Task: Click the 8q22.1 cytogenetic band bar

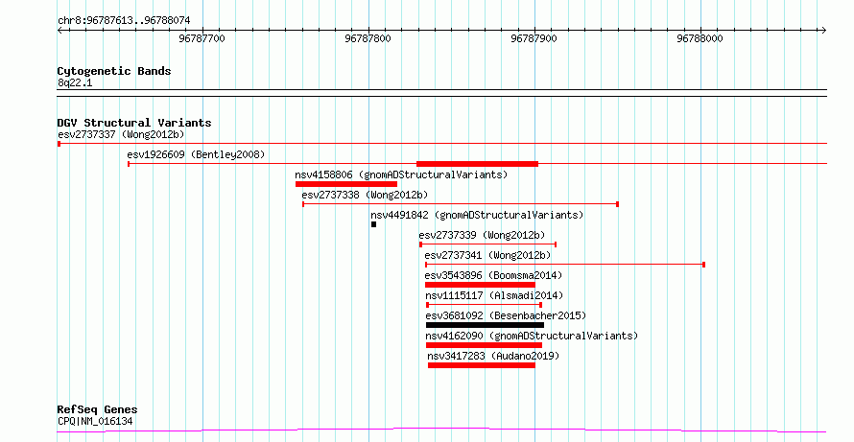Action: (441, 93)
